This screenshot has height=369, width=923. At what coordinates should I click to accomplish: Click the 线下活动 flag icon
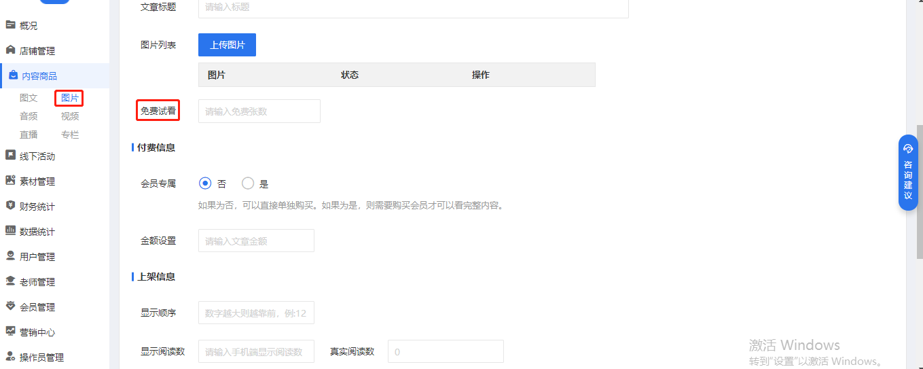pyautogui.click(x=10, y=156)
